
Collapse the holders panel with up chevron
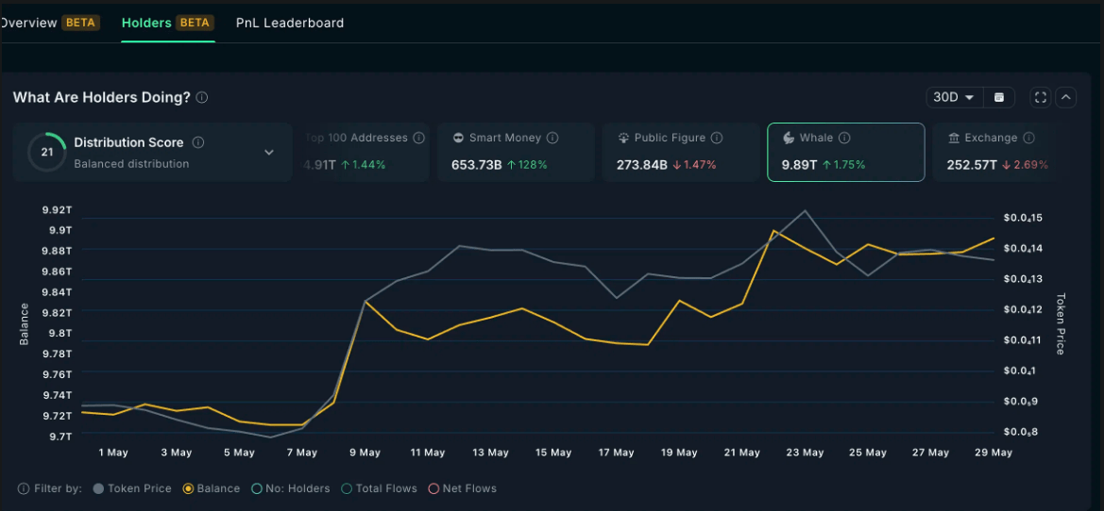click(1066, 97)
